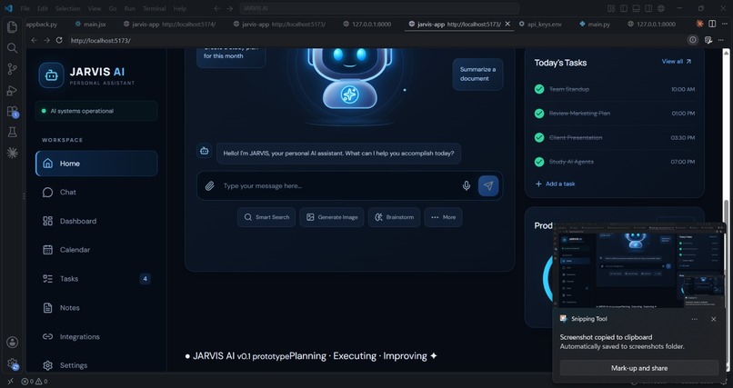Open the More quick actions menu

[443, 217]
